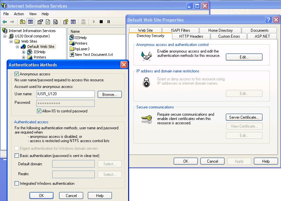Viewport: 281px width, 201px height.
Task: Click OK in Default Web Site Properties
Action: [x=186, y=161]
